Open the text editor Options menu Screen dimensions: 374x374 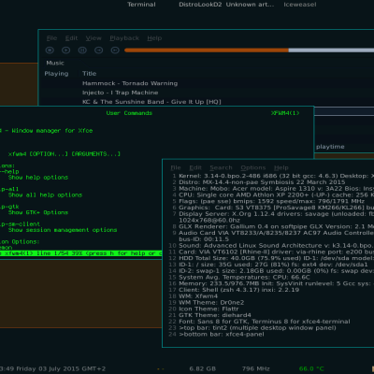[253, 167]
